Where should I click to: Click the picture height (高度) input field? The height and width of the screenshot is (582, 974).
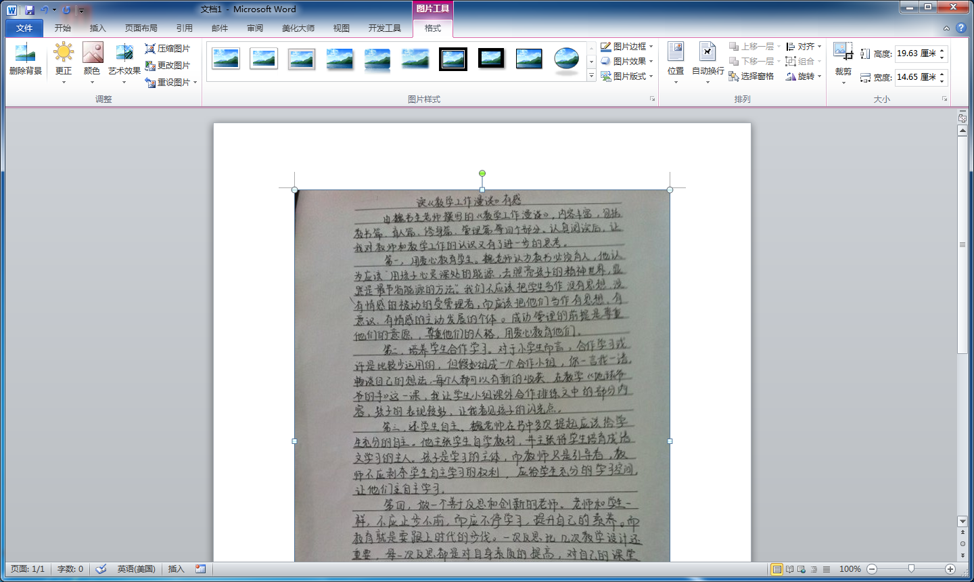(916, 53)
